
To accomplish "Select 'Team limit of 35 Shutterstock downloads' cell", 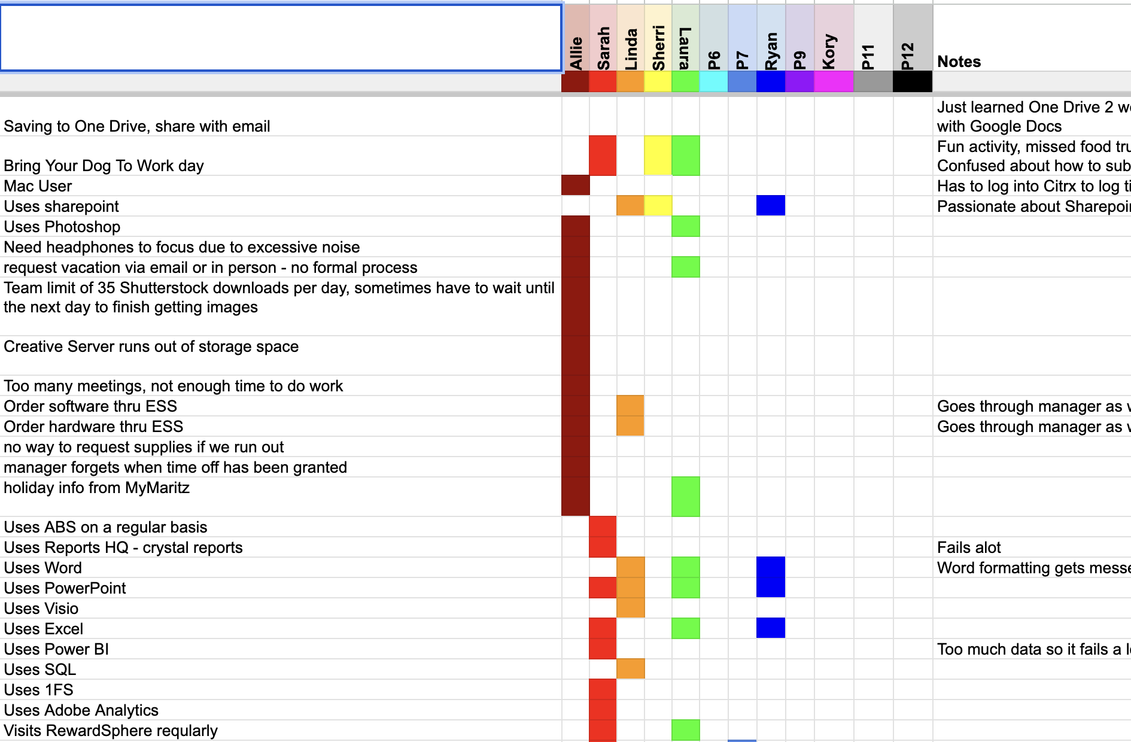I will coord(281,307).
